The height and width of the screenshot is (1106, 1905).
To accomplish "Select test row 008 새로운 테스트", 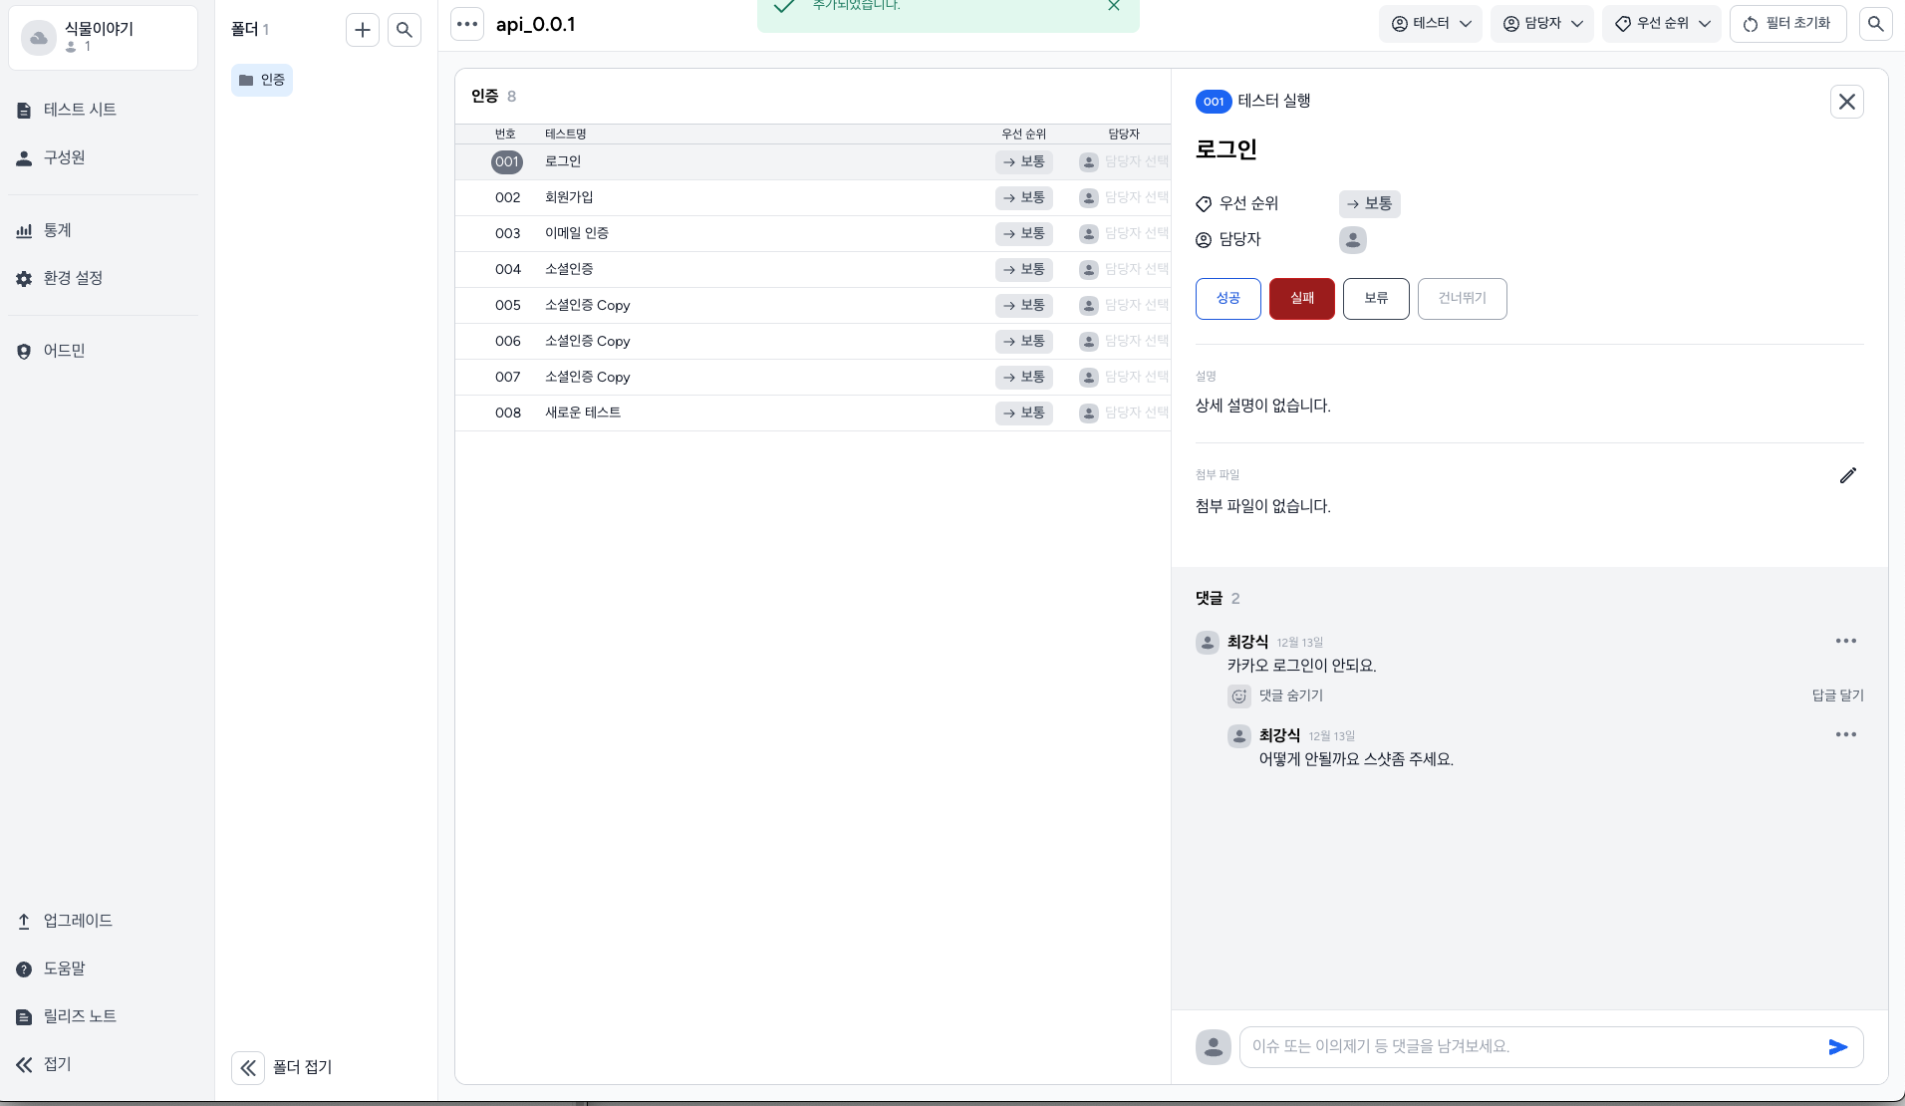I will coord(812,413).
